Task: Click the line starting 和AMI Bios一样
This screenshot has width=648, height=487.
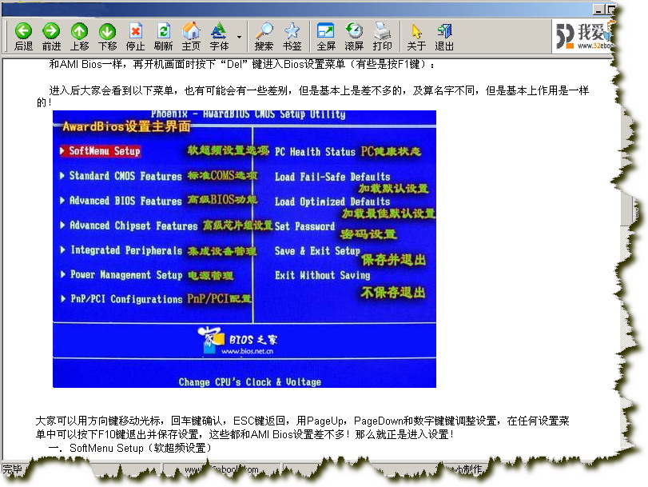Action: (242, 64)
